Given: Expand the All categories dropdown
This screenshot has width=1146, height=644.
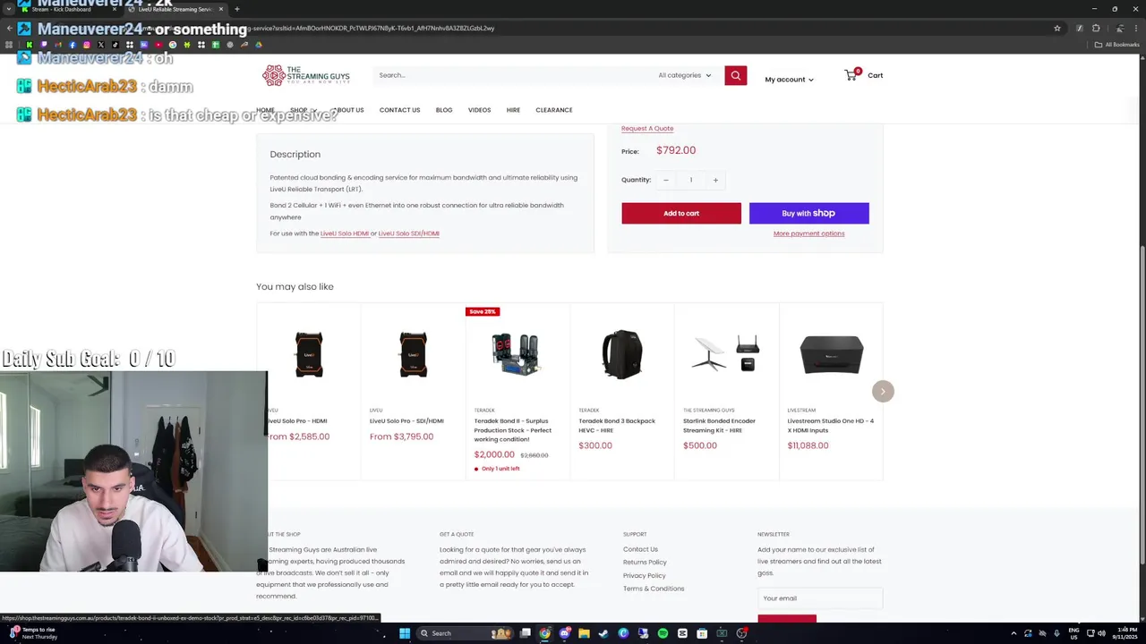Looking at the screenshot, I should (x=684, y=75).
